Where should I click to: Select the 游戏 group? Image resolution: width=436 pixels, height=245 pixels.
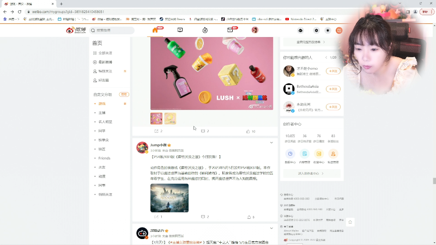(x=102, y=103)
